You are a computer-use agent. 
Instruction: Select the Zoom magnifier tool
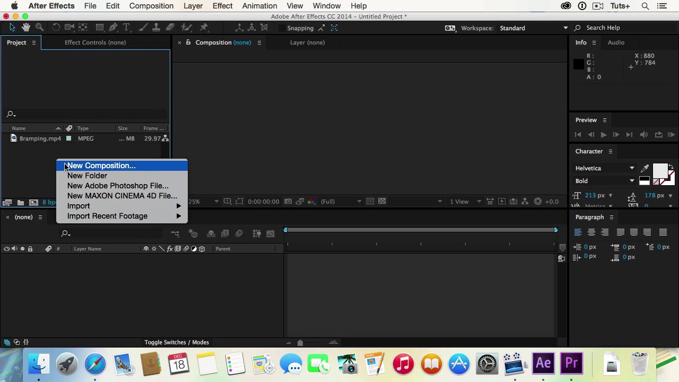[39, 28]
